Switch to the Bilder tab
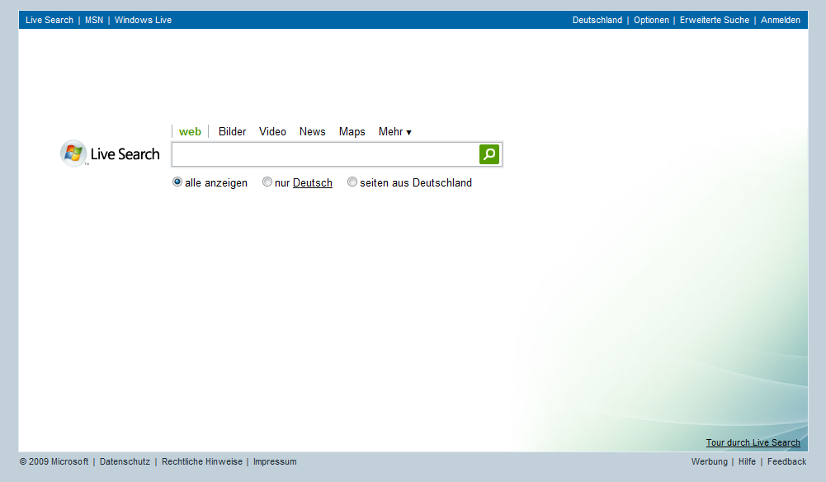Image resolution: width=826 pixels, height=482 pixels. click(233, 132)
